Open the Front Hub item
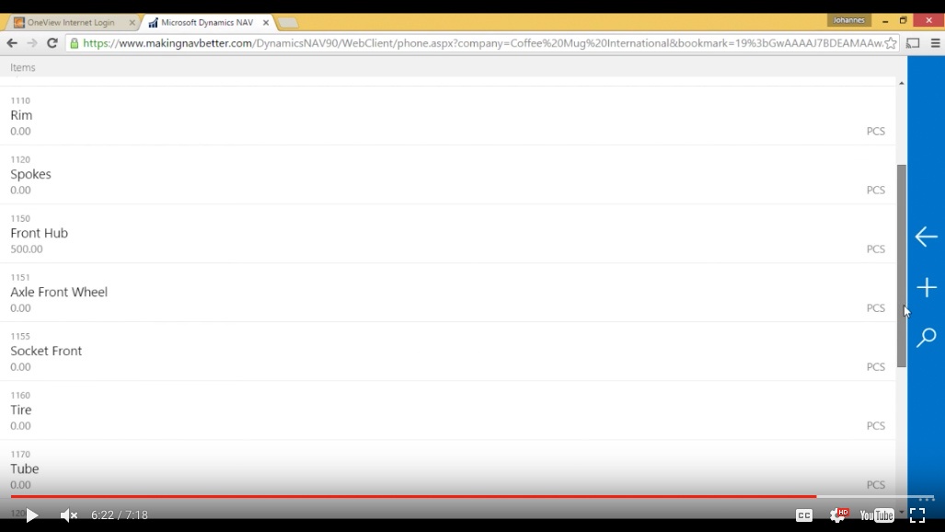The width and height of the screenshot is (945, 532). pos(448,234)
